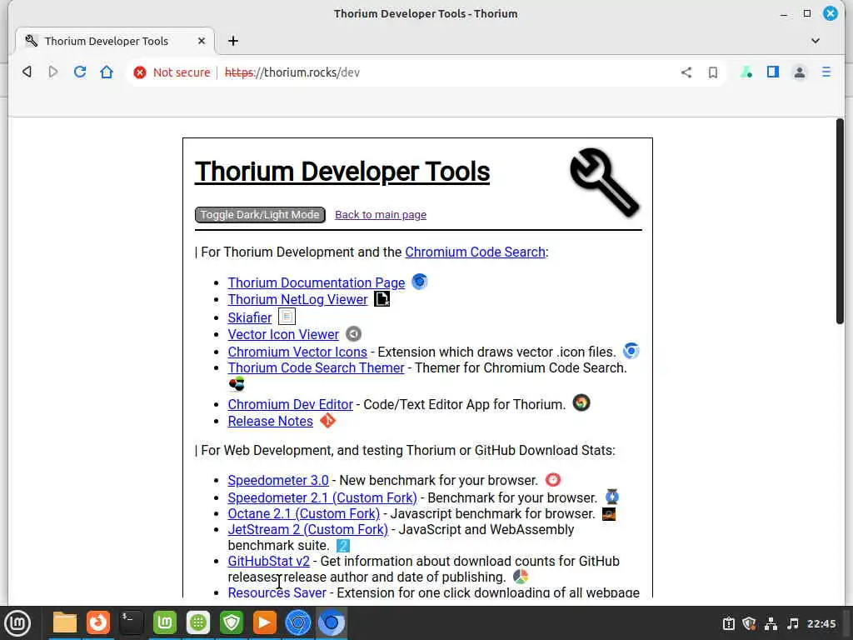Expand the tab search dropdown chevron
Screen dimensions: 853x640
[815, 41]
